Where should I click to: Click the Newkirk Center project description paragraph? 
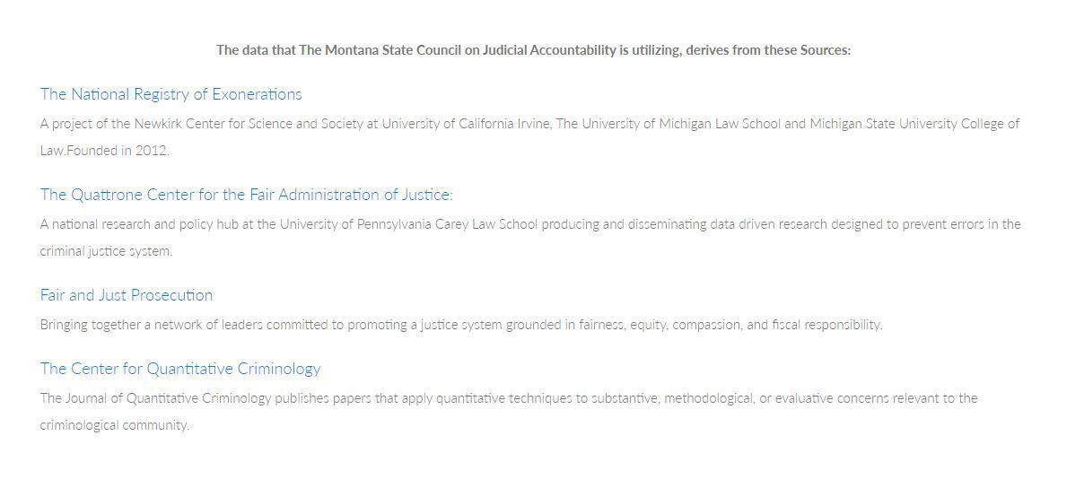point(529,137)
